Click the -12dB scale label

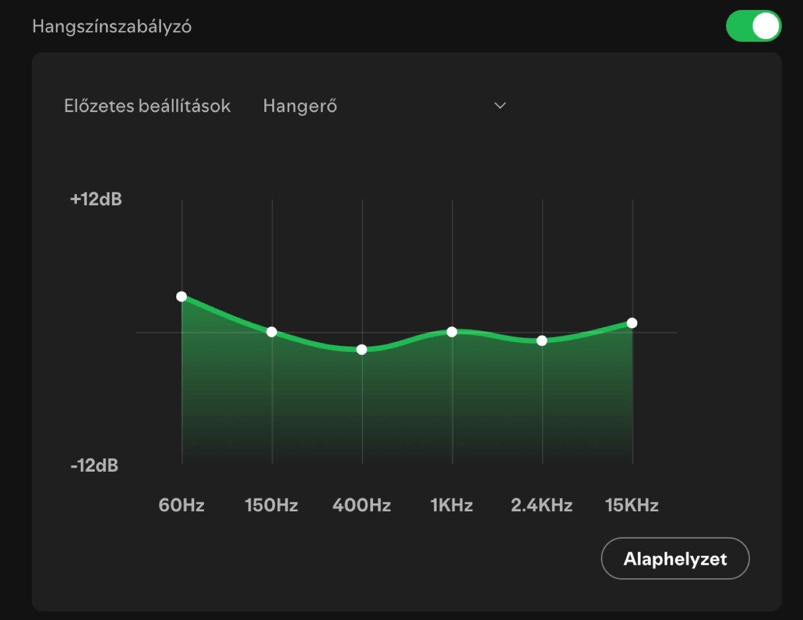[x=94, y=466]
